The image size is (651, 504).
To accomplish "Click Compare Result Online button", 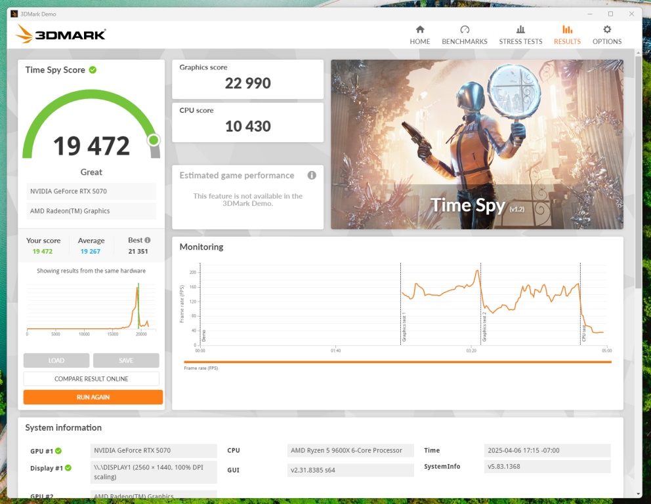I will (91, 379).
